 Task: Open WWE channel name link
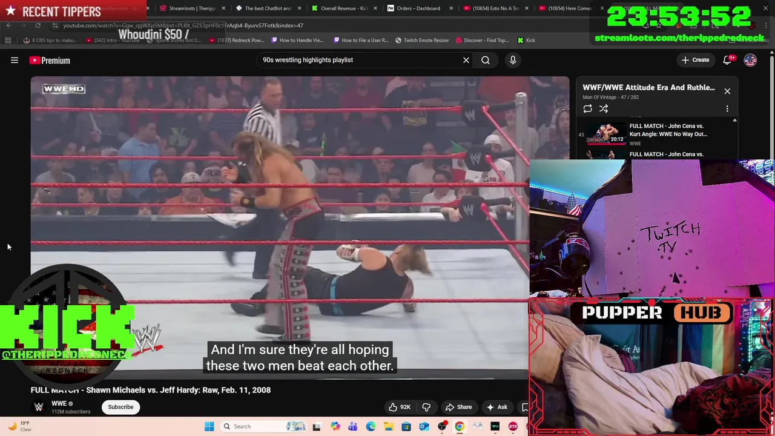coord(59,403)
